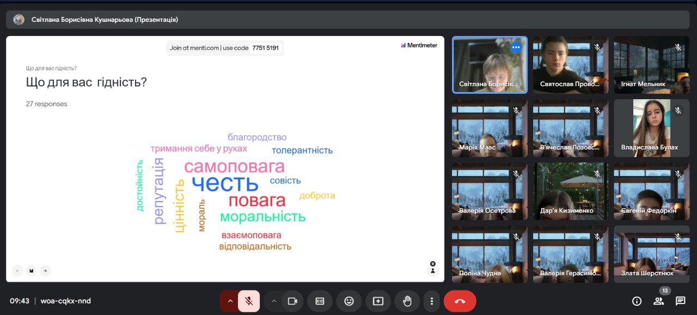Toggle closed captions
Viewport: 697px width, 315px height.
pyautogui.click(x=320, y=301)
